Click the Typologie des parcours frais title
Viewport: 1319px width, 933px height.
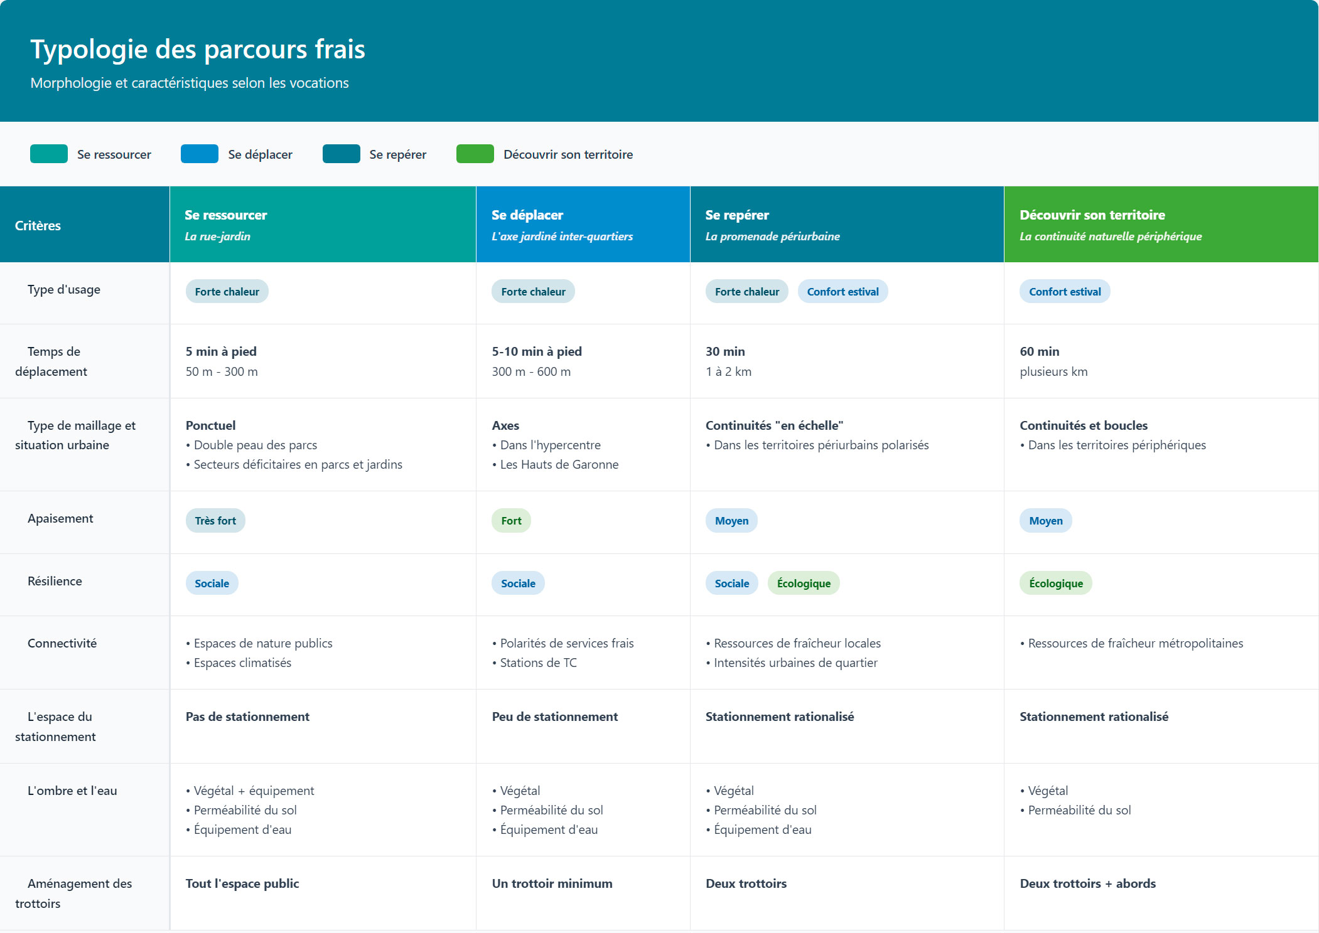pyautogui.click(x=198, y=49)
